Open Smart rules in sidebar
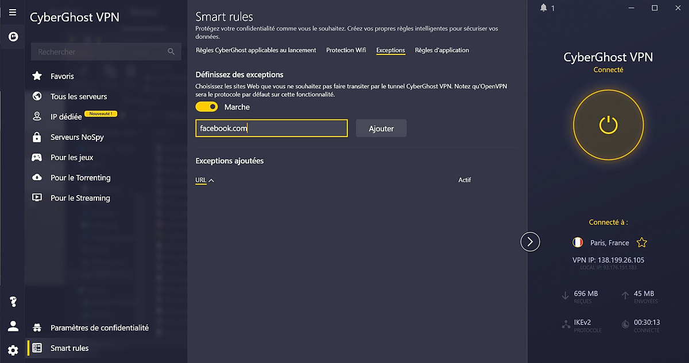 [x=69, y=348]
